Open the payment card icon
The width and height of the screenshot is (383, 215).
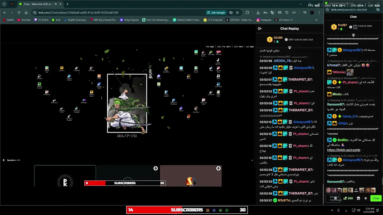pyautogui.click(x=279, y=13)
